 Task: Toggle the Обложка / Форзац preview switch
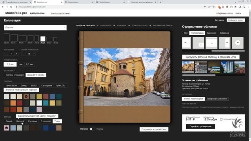92,129
